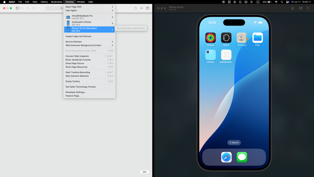The height and width of the screenshot is (177, 314).
Task: Expand the User Agent submenu
Action: click(x=89, y=10)
